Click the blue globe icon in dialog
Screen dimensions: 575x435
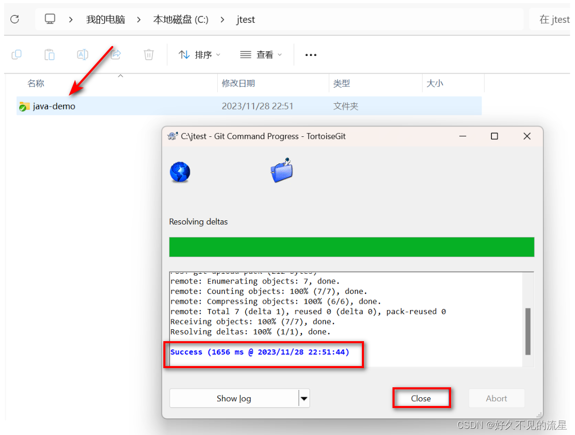pos(180,172)
